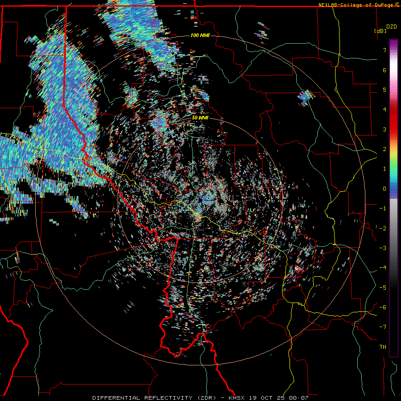
Task: Click the DZD legend title
Action: point(392,27)
